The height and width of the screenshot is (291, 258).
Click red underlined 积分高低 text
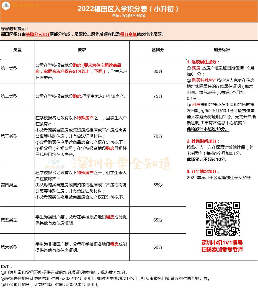128,34
